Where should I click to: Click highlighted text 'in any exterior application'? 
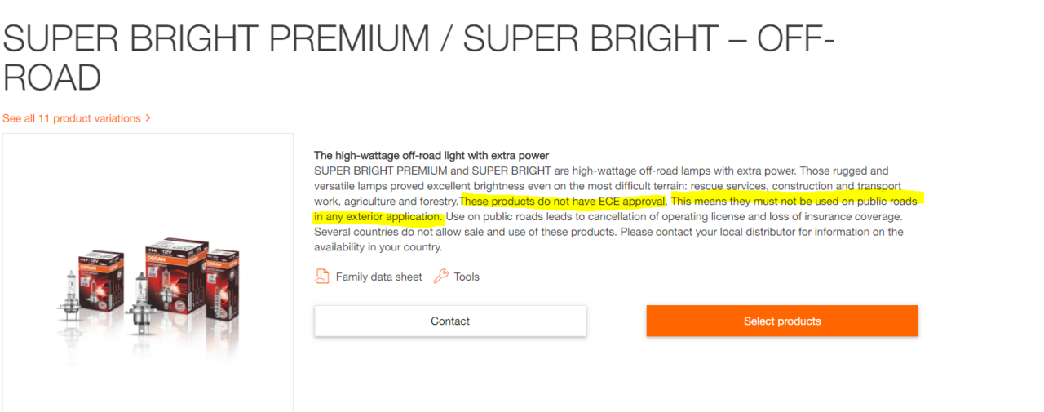click(378, 217)
